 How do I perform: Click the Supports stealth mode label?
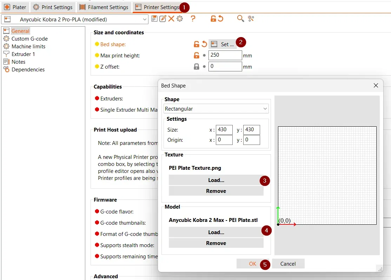127,245
